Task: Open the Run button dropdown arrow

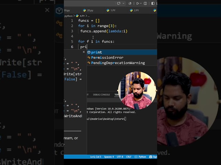Action: [141, 3]
